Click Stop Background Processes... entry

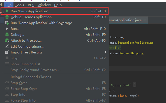[x=57, y=70]
